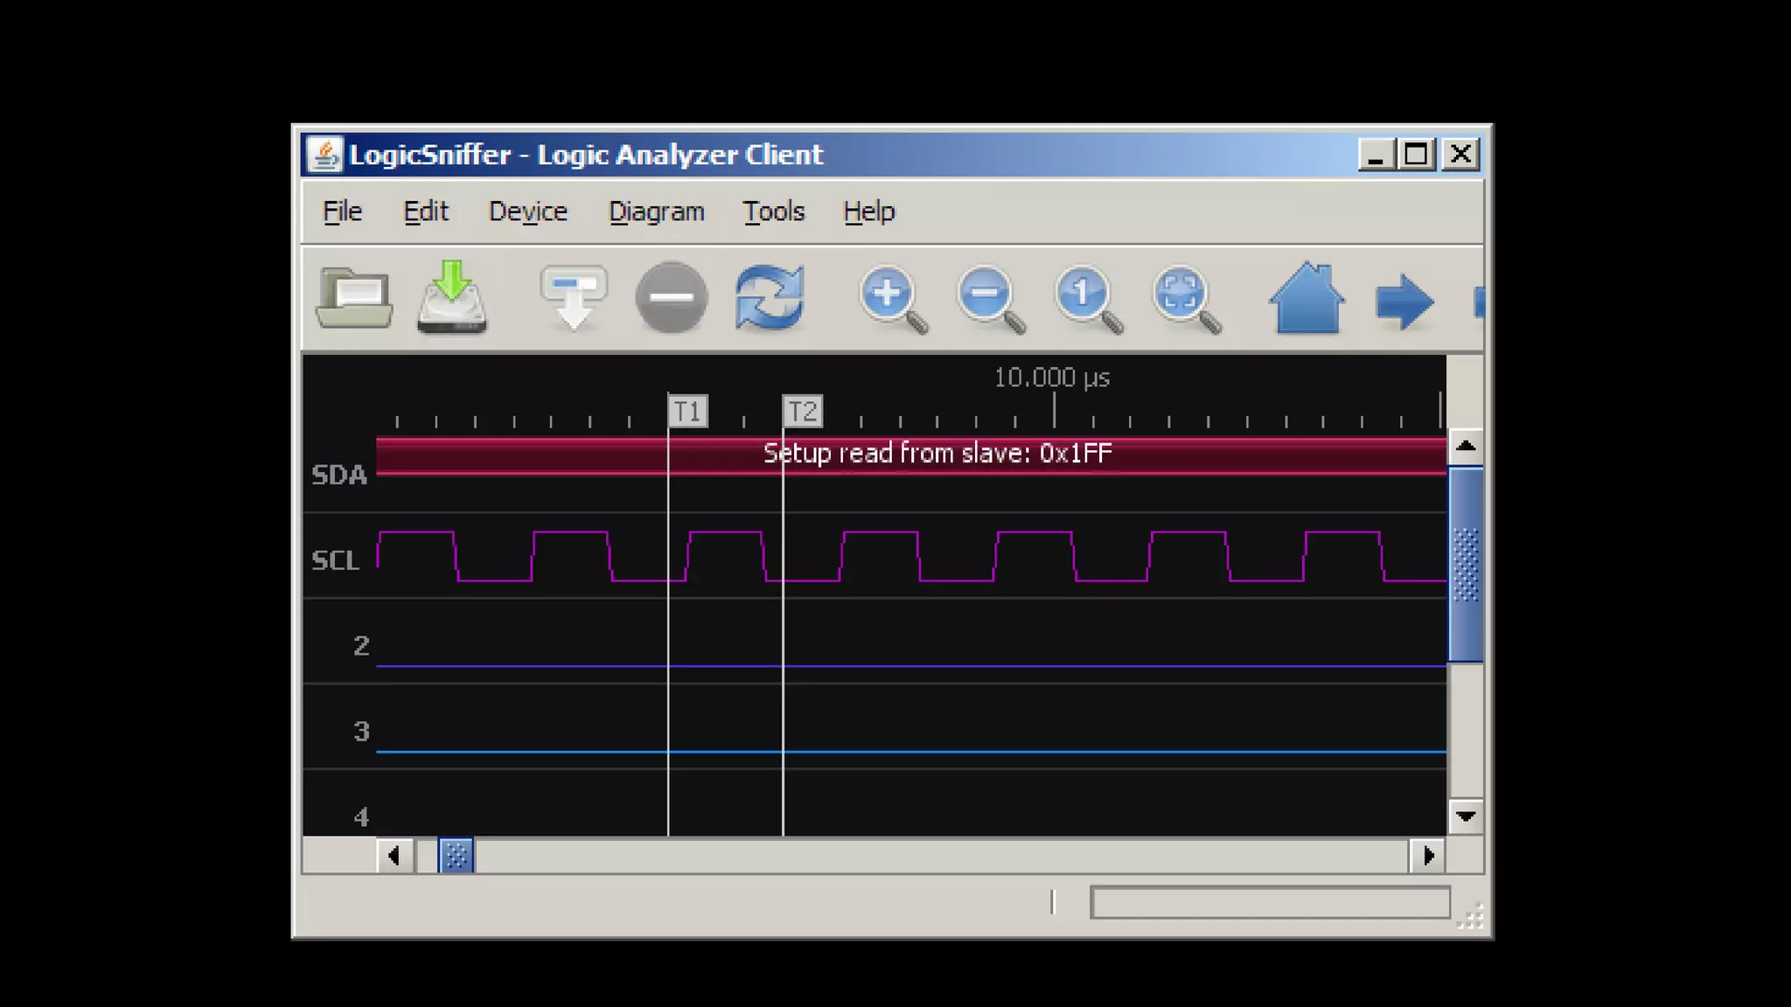Click the Open file folder icon
The height and width of the screenshot is (1007, 1791).
pos(353,299)
